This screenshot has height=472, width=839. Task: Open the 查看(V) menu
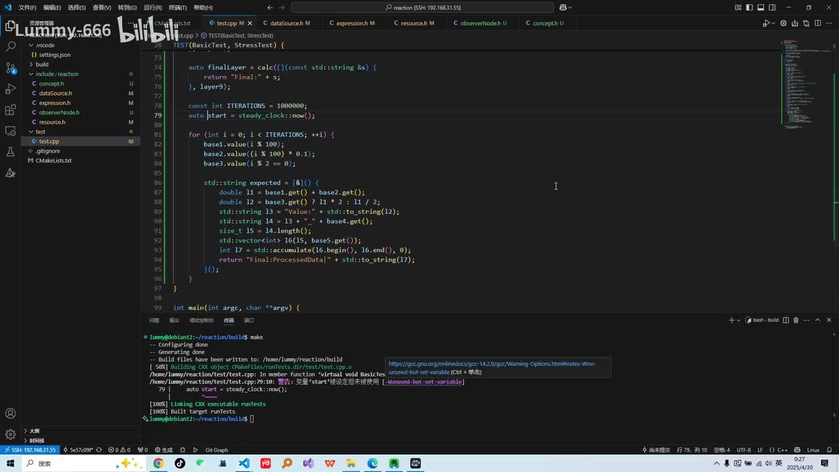point(102,7)
